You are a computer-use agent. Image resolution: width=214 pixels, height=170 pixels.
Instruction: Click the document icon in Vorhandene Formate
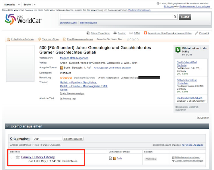coord(110,158)
